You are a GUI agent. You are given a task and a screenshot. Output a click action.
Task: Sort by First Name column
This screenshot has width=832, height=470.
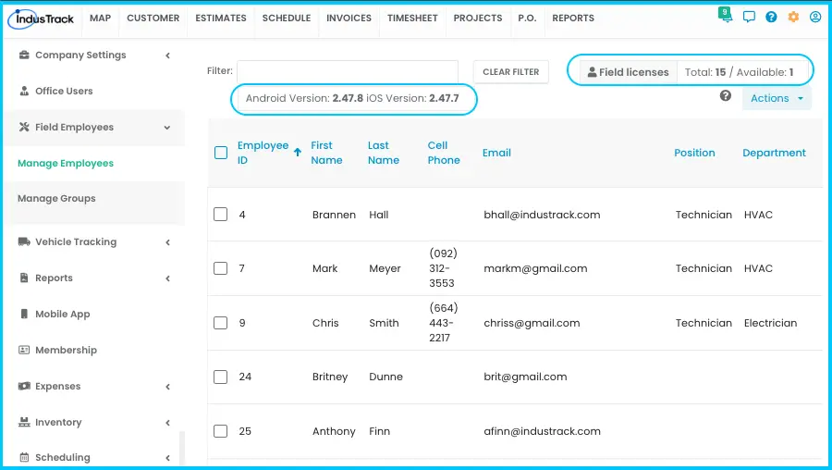[326, 153]
